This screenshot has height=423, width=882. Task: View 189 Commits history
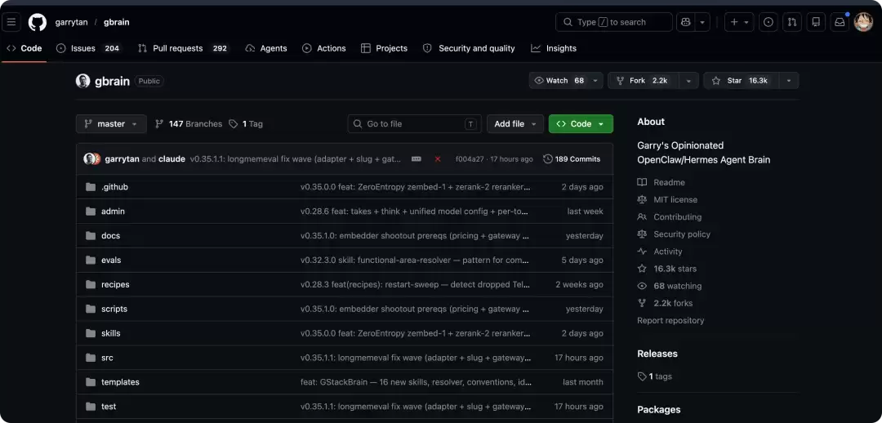click(572, 159)
